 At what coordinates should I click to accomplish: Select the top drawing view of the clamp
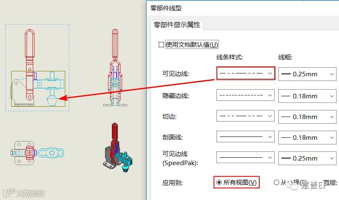(37, 153)
